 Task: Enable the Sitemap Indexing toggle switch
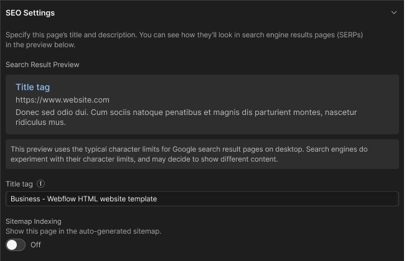[16, 245]
